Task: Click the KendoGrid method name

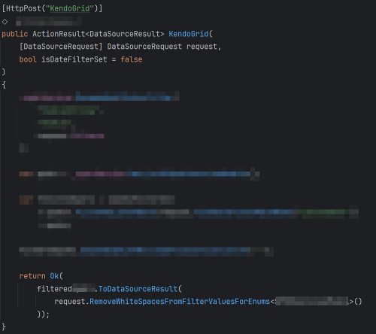Action: pyautogui.click(x=189, y=34)
